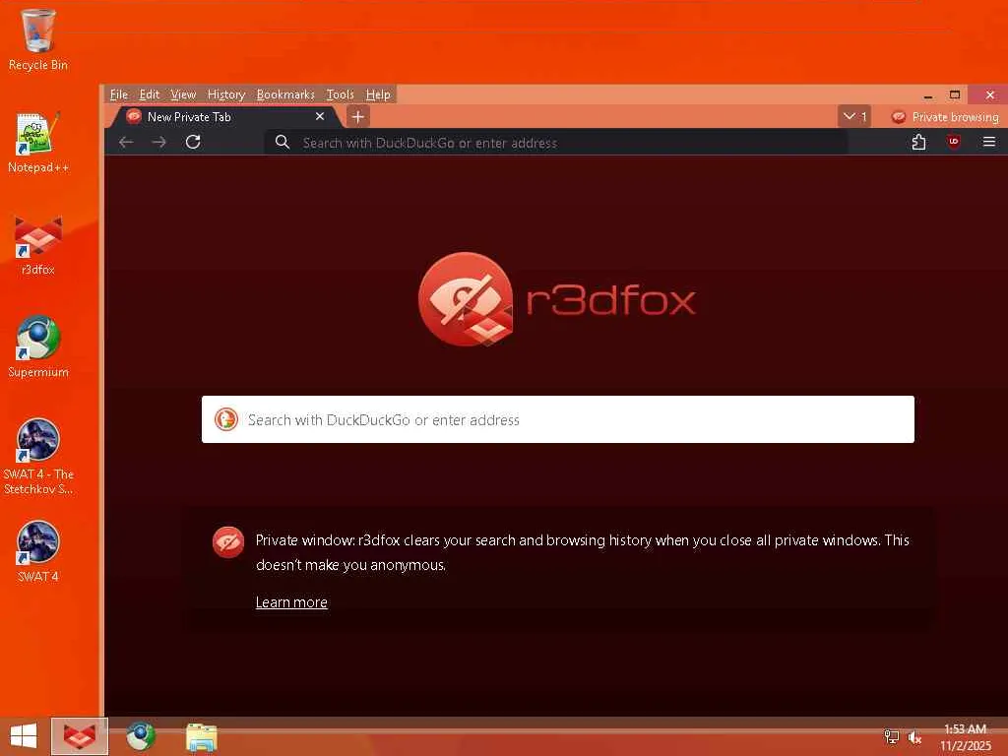
Task: Select the New Private Tab tab
Action: 225,117
